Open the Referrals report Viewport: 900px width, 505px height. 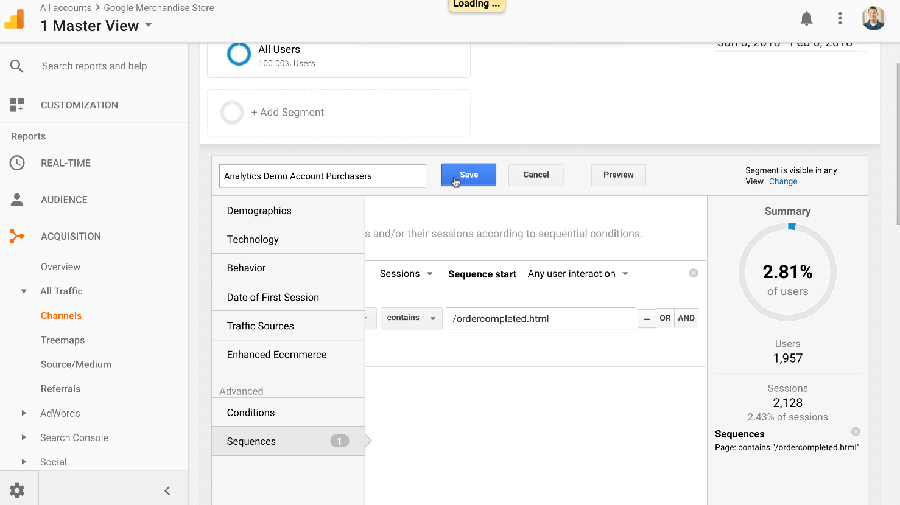coord(60,389)
